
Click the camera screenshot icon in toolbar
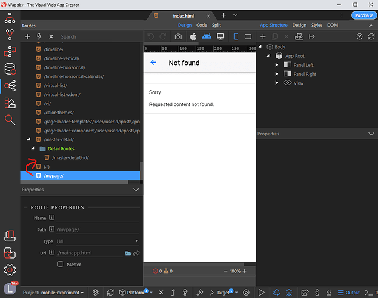click(178, 37)
